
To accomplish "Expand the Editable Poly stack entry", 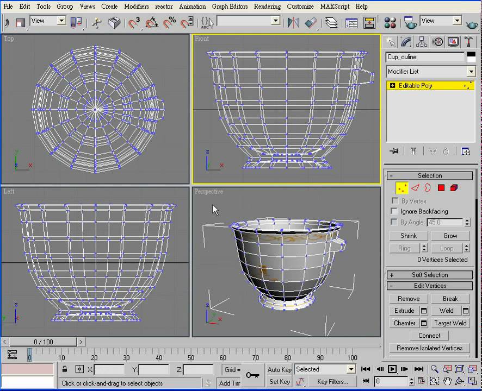I will click(x=393, y=85).
